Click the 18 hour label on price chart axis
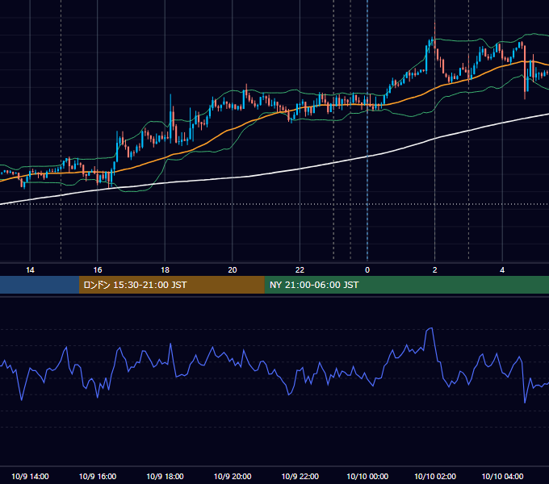The width and height of the screenshot is (549, 484). point(165,270)
